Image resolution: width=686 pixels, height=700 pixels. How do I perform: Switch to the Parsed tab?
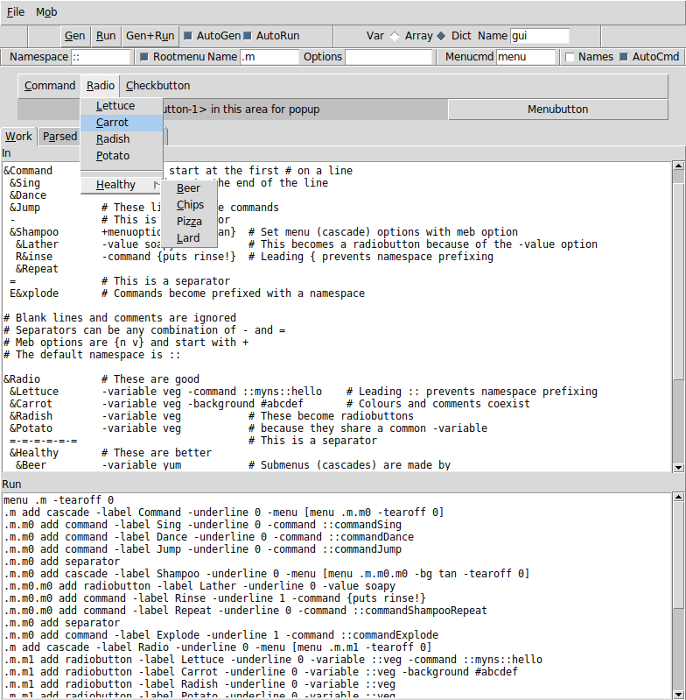tap(59, 136)
